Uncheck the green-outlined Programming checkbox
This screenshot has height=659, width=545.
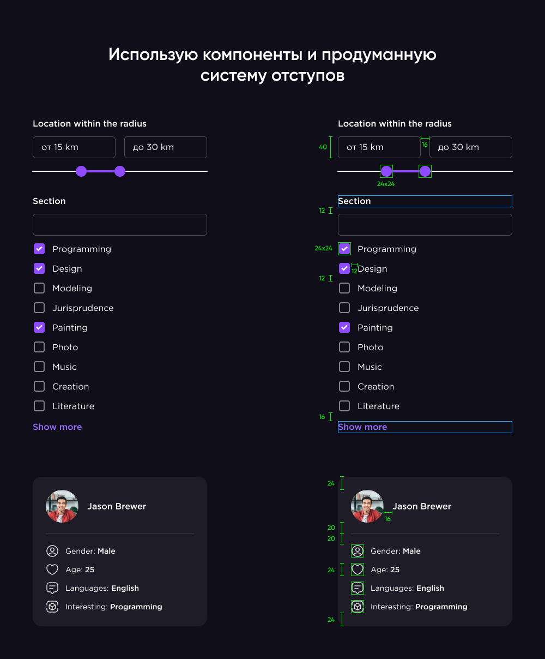coord(344,249)
